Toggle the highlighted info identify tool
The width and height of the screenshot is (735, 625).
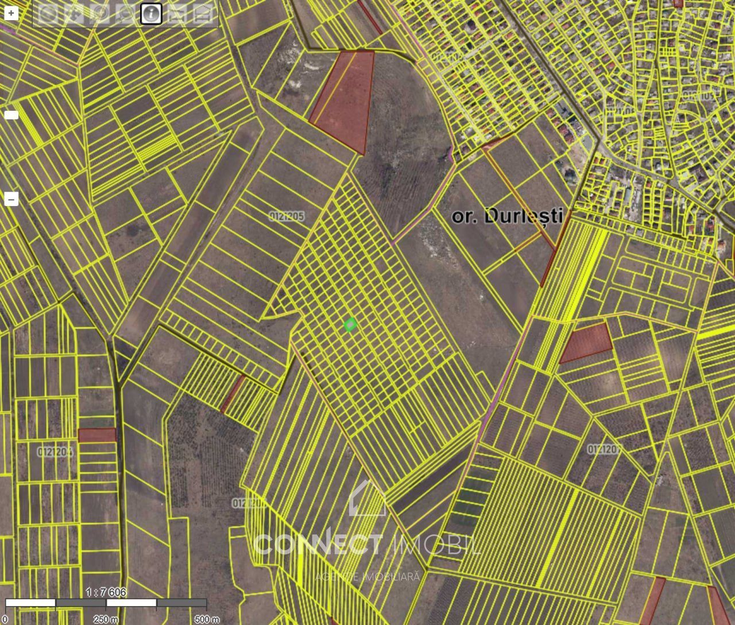tap(151, 14)
